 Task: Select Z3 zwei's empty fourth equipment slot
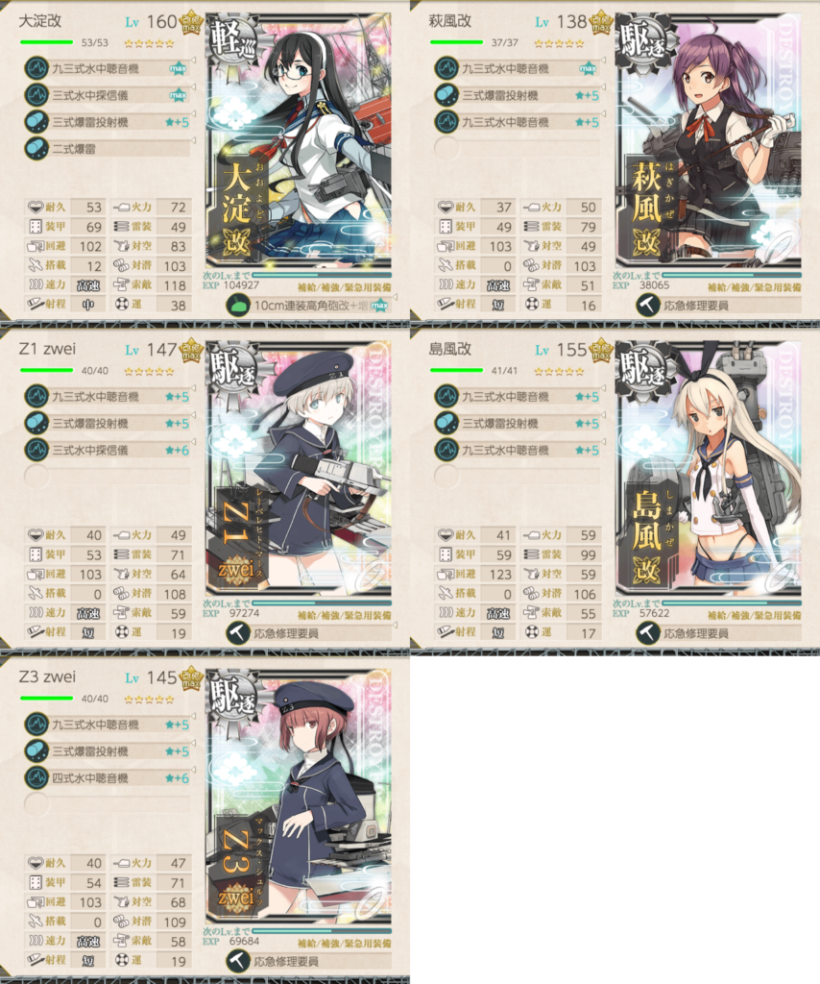tap(108, 804)
